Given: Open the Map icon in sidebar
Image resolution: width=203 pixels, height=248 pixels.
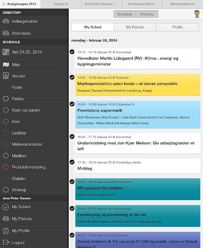Looking at the screenshot, I should click(6, 64).
